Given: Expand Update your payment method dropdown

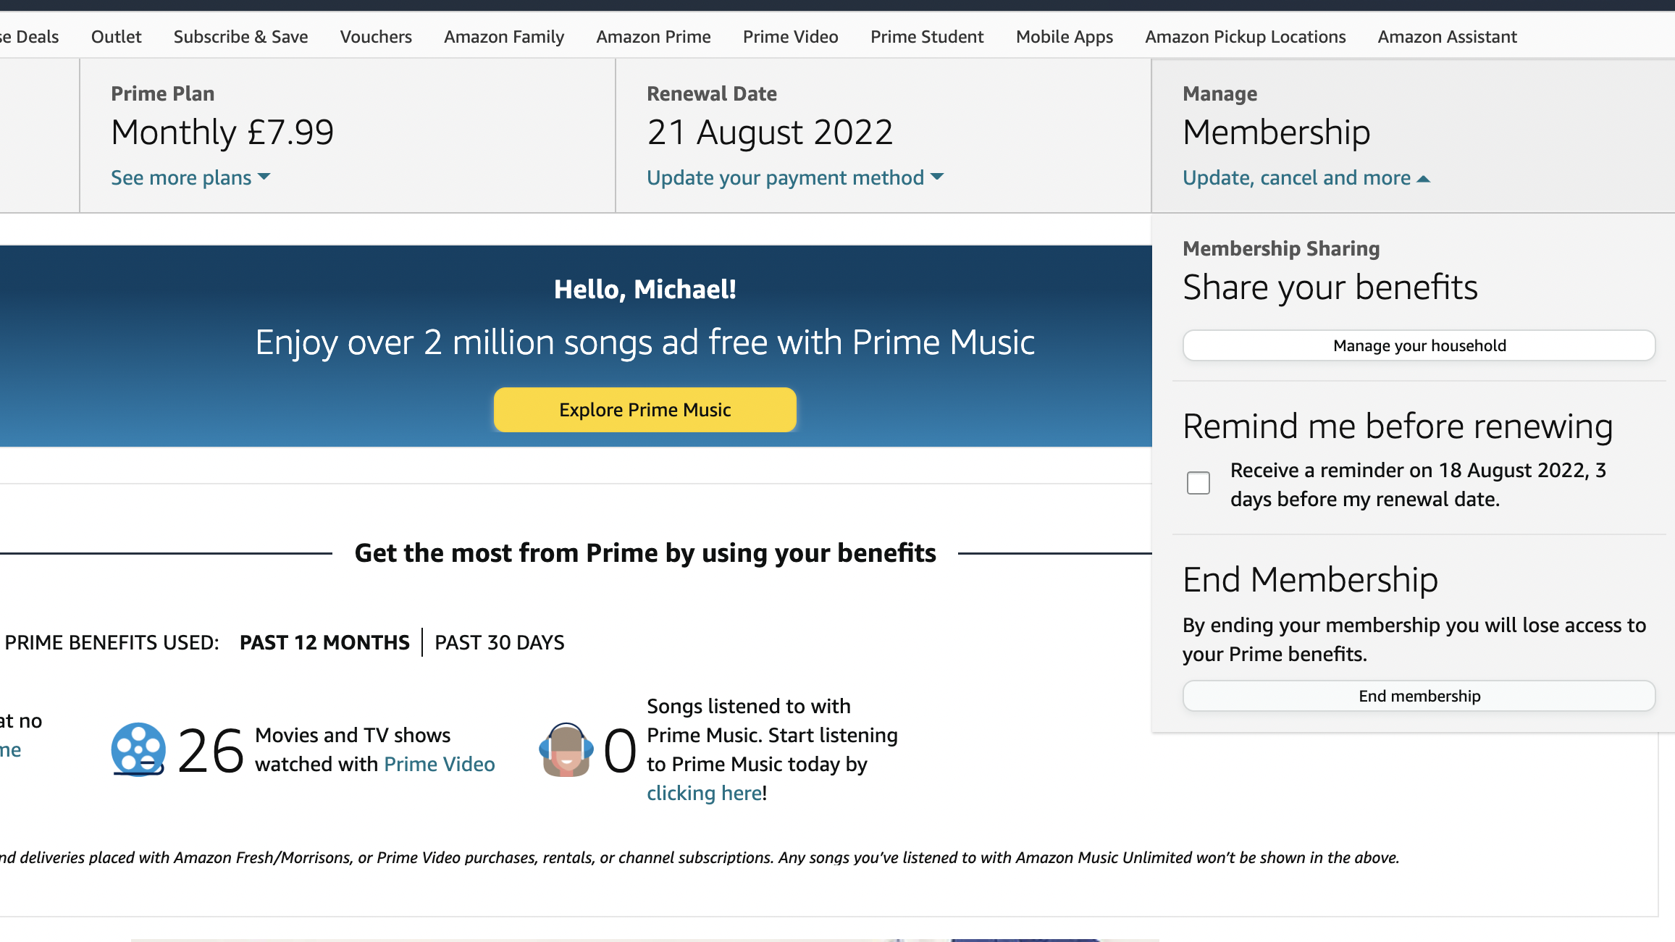Looking at the screenshot, I should click(x=795, y=176).
